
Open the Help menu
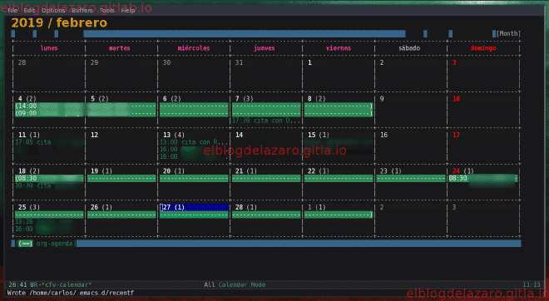tap(128, 11)
